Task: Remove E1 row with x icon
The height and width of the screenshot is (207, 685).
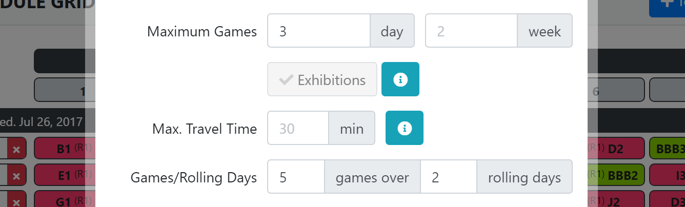Action: [16, 176]
